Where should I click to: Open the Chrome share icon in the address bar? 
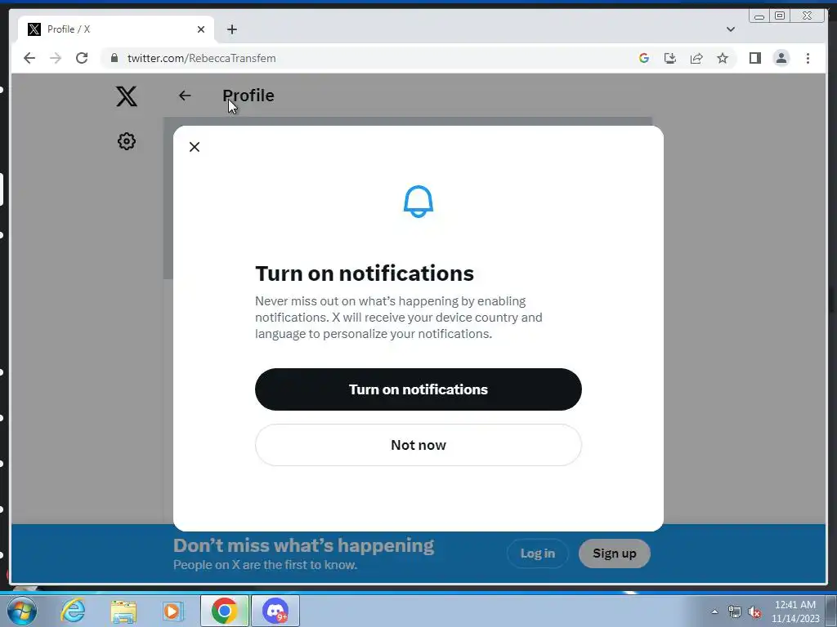(696, 58)
